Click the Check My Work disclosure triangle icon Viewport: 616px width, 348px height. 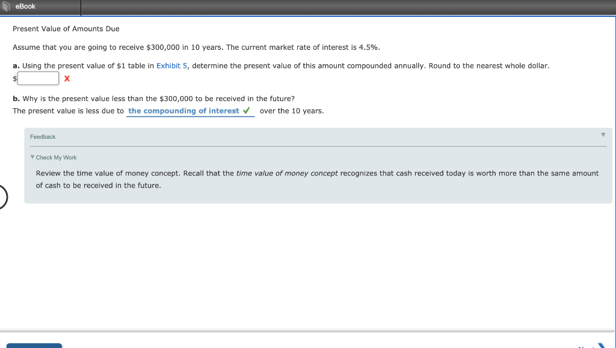click(31, 157)
